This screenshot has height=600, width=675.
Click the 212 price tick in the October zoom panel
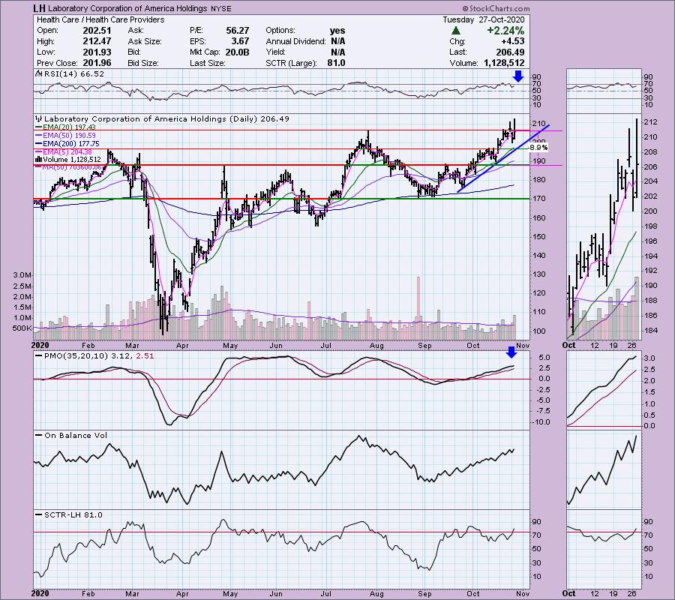pyautogui.click(x=652, y=122)
